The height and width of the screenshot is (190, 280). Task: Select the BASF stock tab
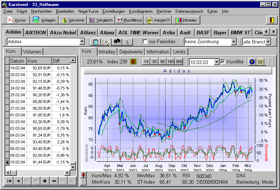pyautogui.click(x=203, y=33)
